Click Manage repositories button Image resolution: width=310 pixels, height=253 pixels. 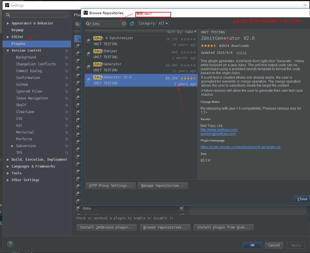tap(163, 186)
